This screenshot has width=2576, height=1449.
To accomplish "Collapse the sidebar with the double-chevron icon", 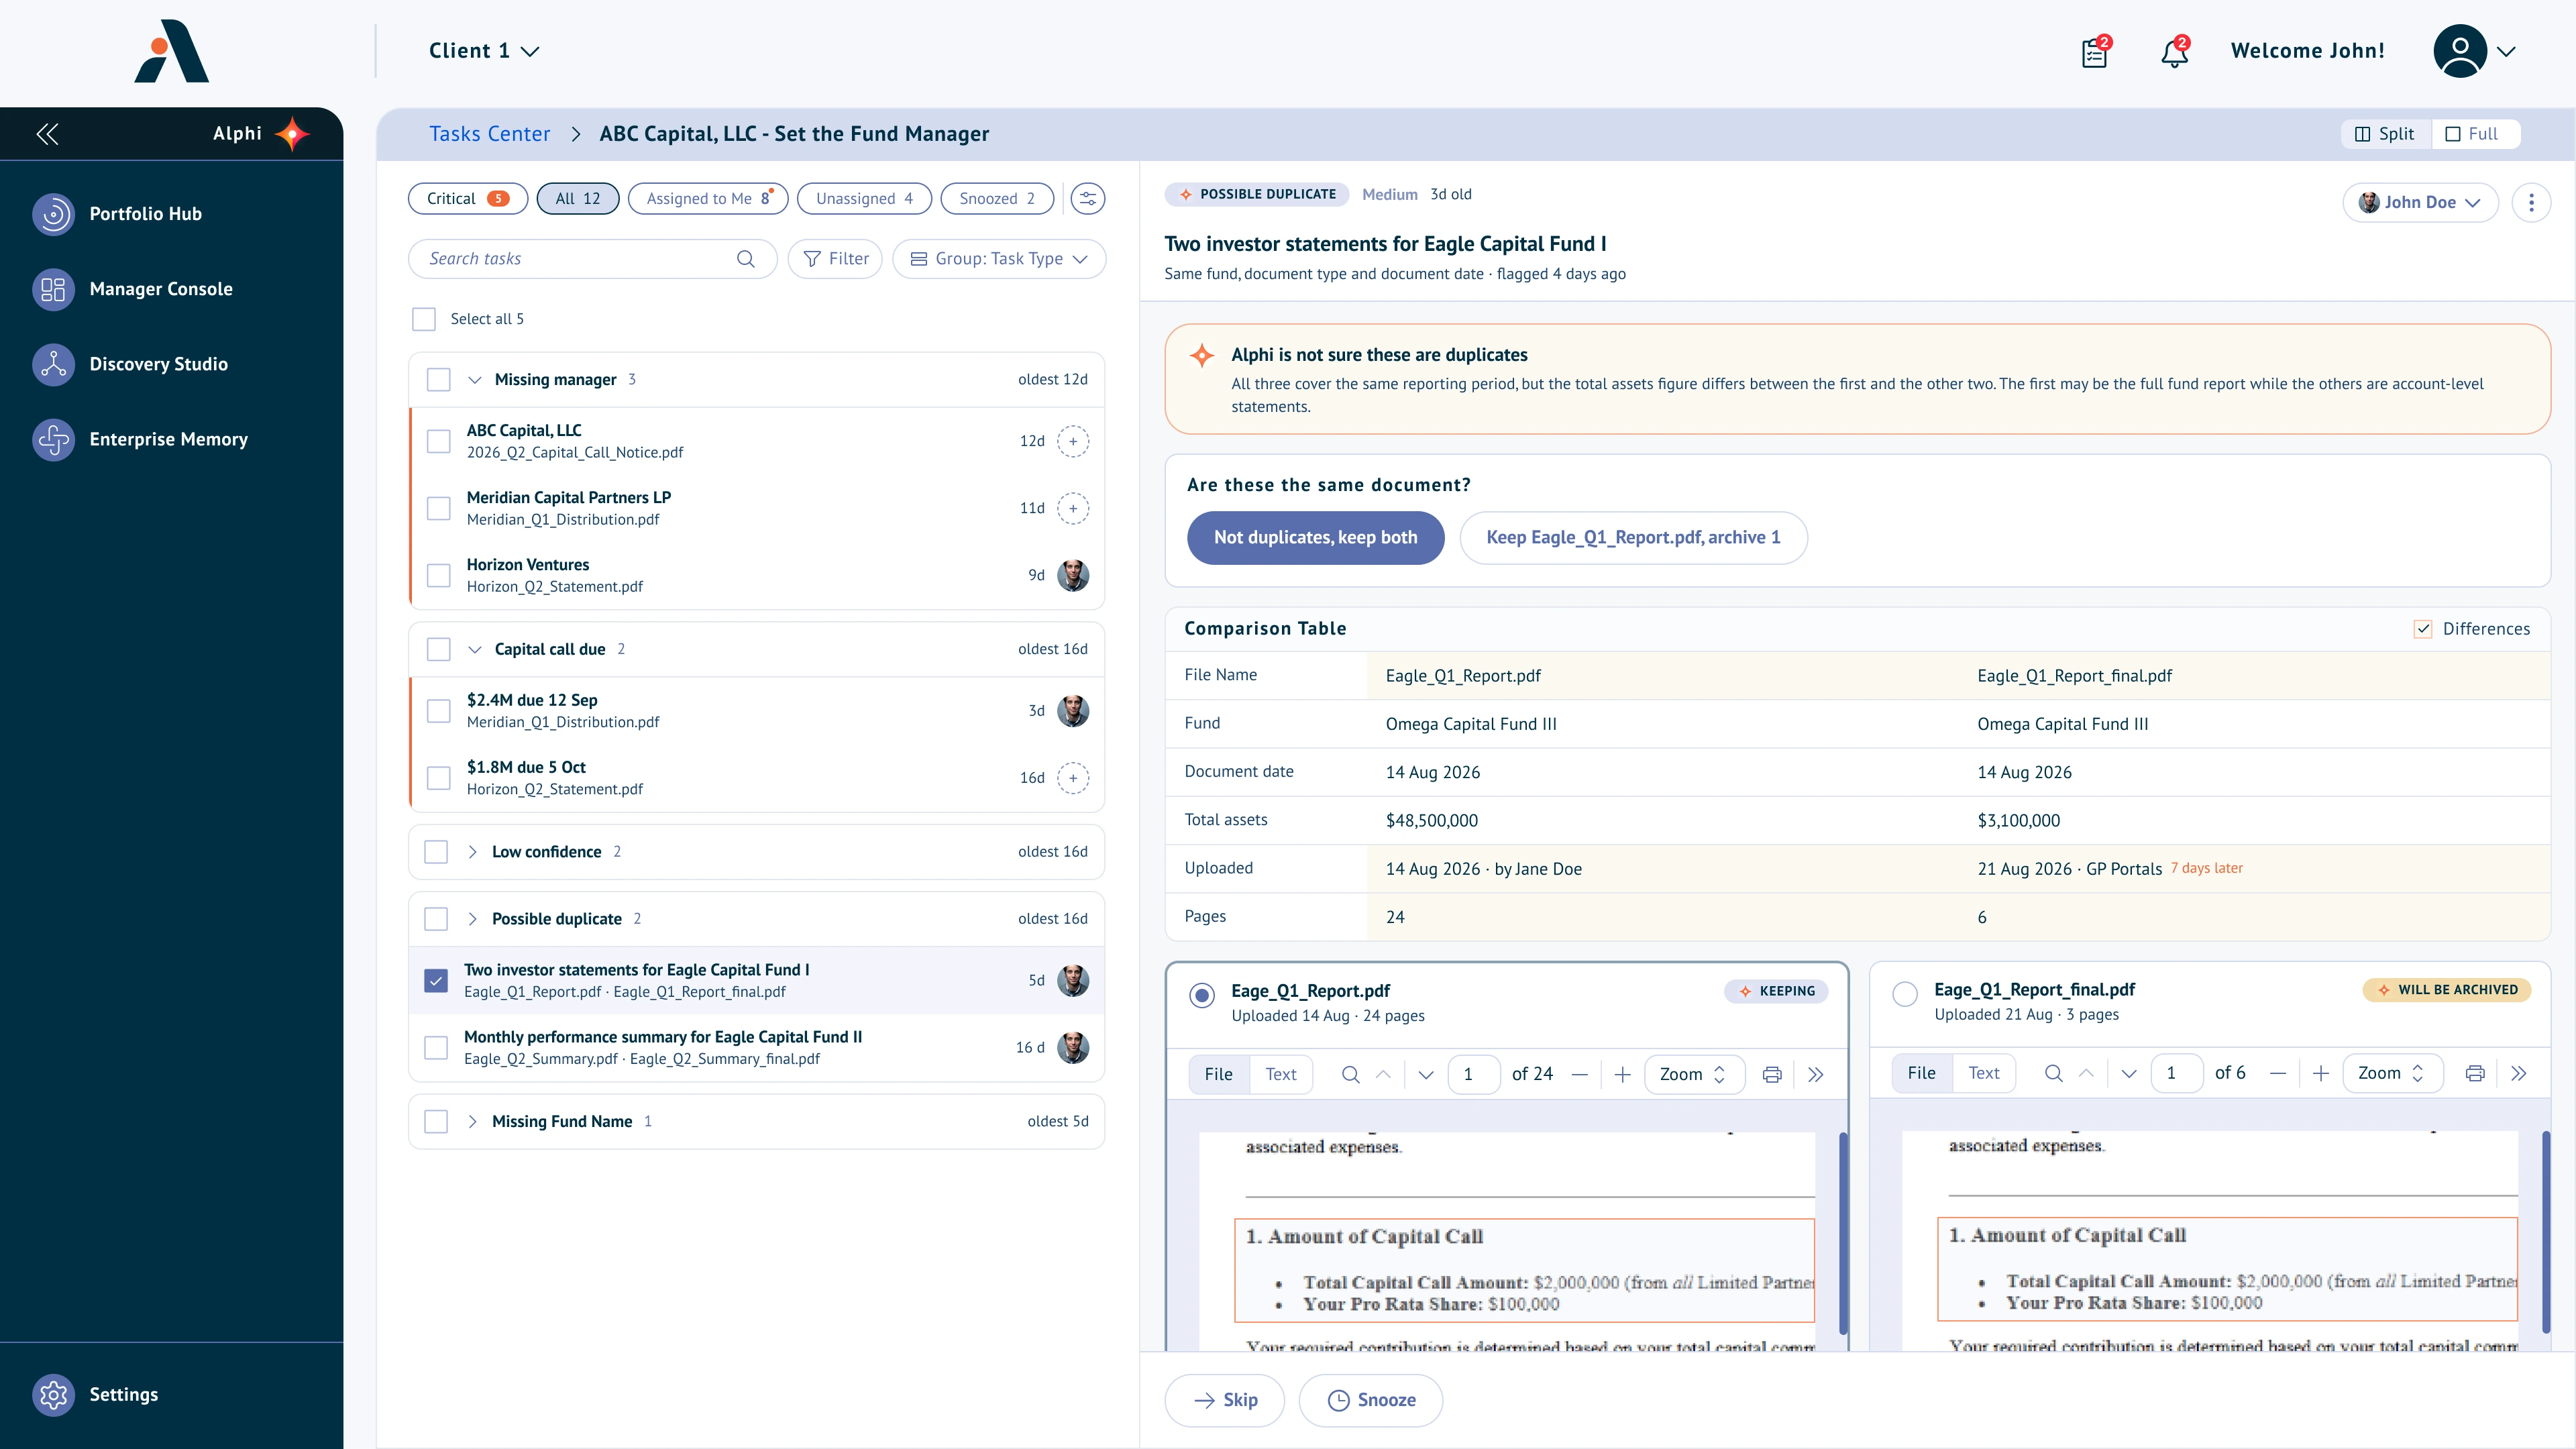I will pyautogui.click(x=47, y=134).
